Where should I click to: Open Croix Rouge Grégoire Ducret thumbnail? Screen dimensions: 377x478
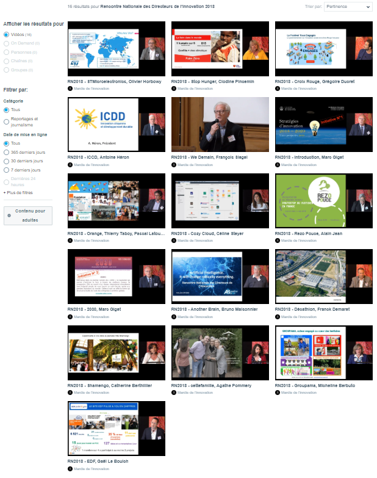[324, 49]
